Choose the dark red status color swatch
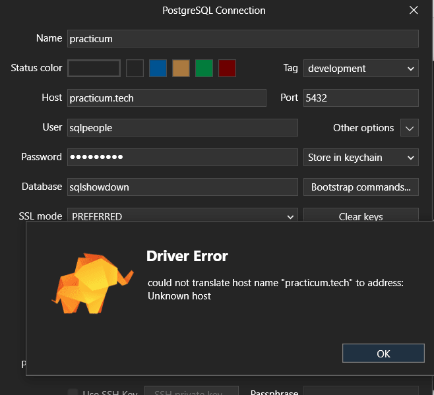This screenshot has width=434, height=395. click(x=227, y=68)
